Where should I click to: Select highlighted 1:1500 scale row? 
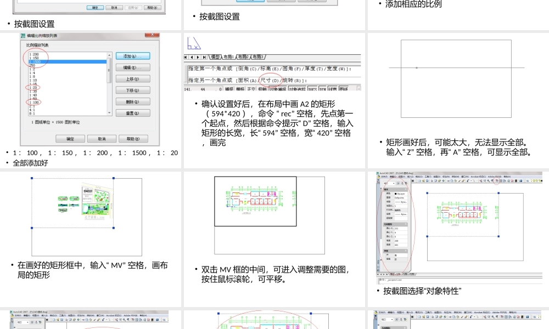click(x=68, y=61)
